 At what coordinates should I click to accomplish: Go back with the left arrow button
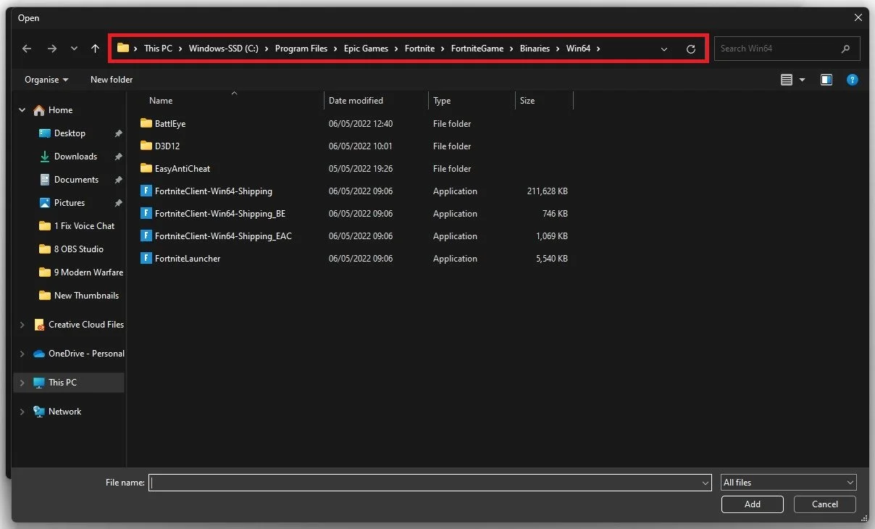[x=27, y=49]
